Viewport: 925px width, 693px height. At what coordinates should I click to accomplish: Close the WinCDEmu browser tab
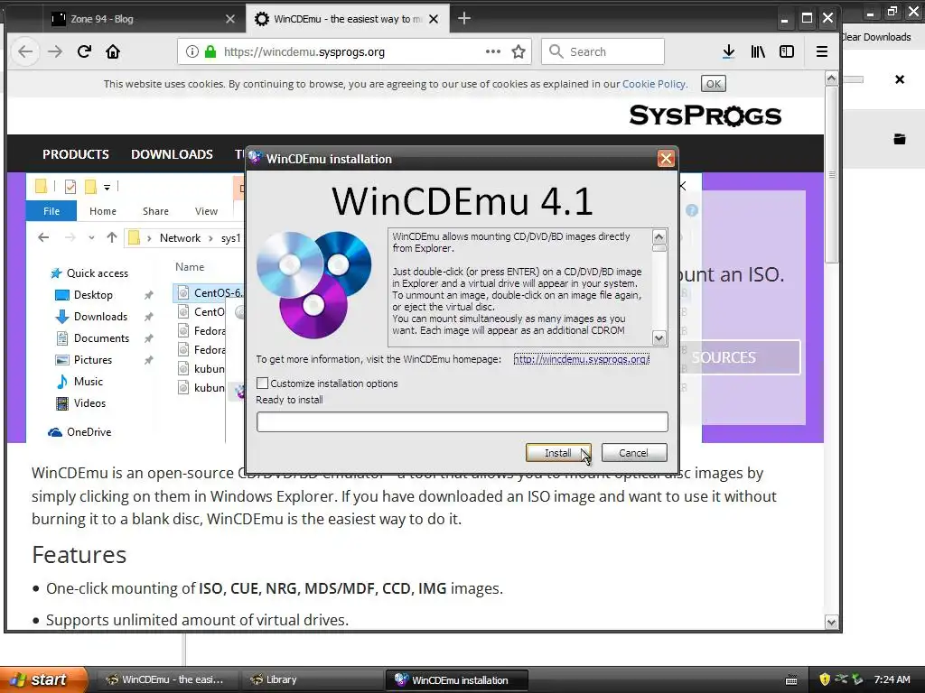(x=434, y=19)
